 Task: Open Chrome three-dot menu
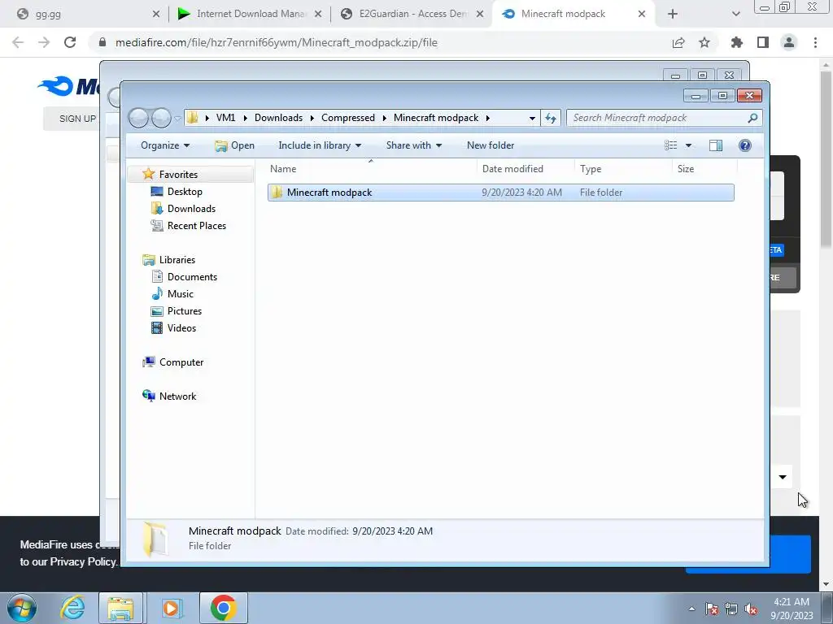(x=815, y=42)
